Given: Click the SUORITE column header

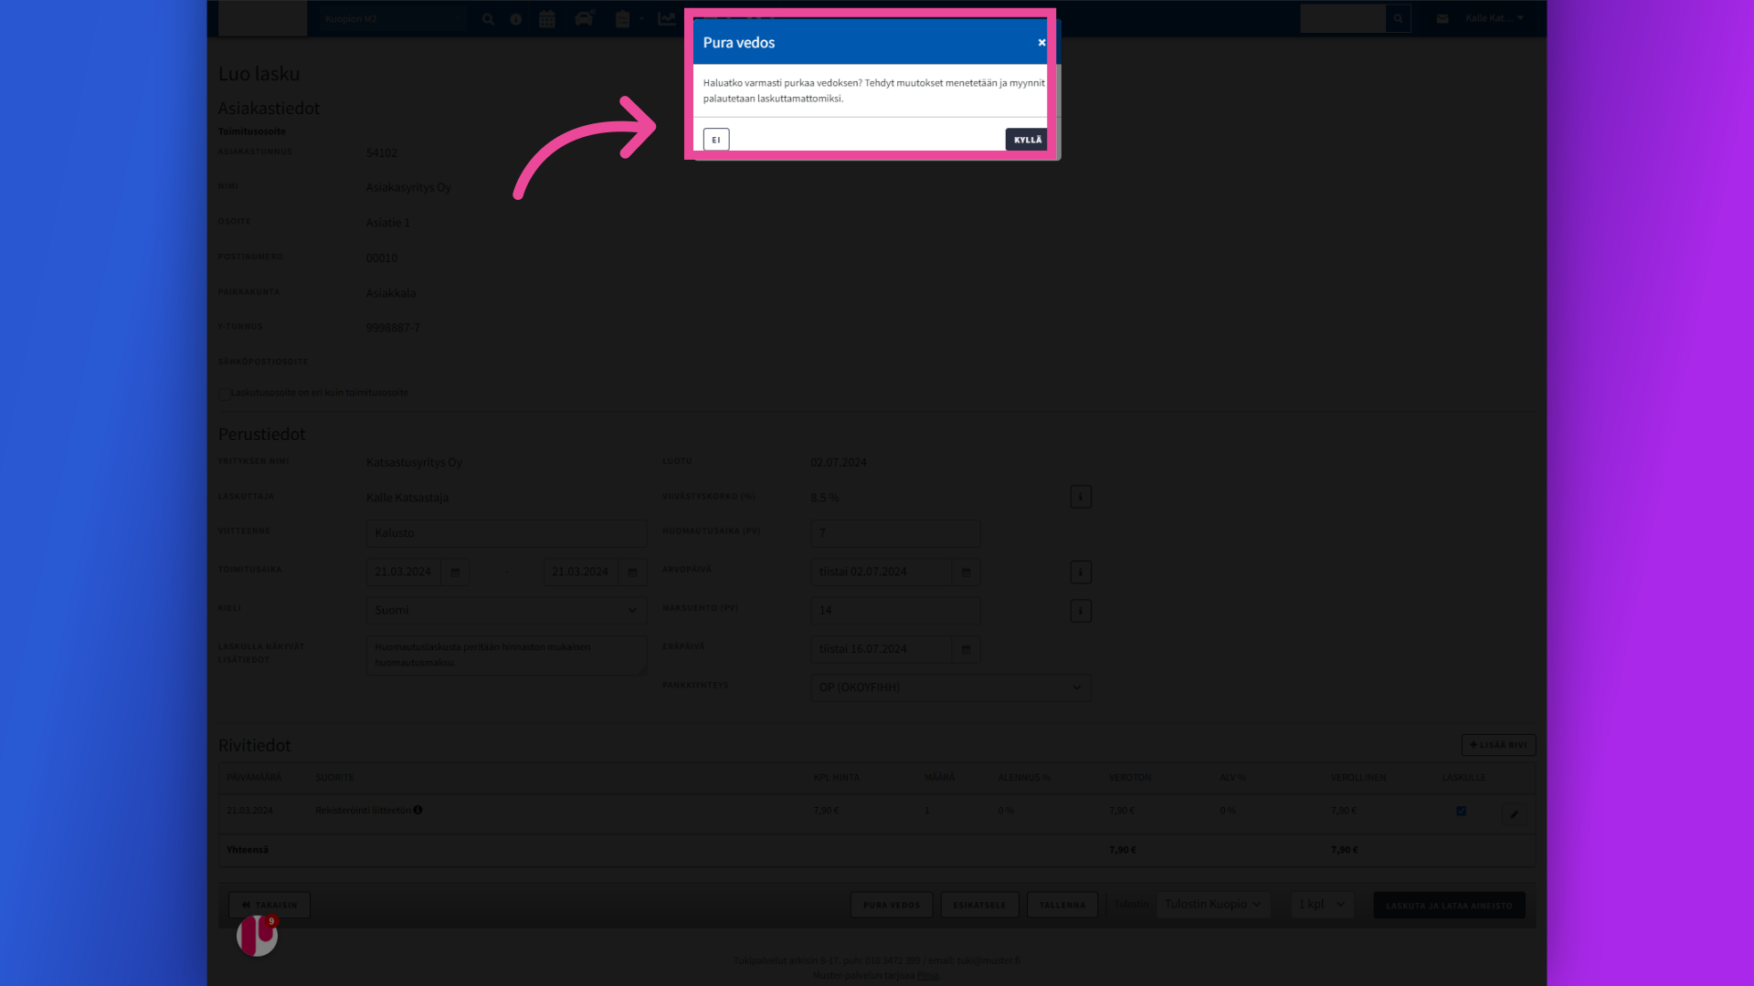Looking at the screenshot, I should click(334, 778).
